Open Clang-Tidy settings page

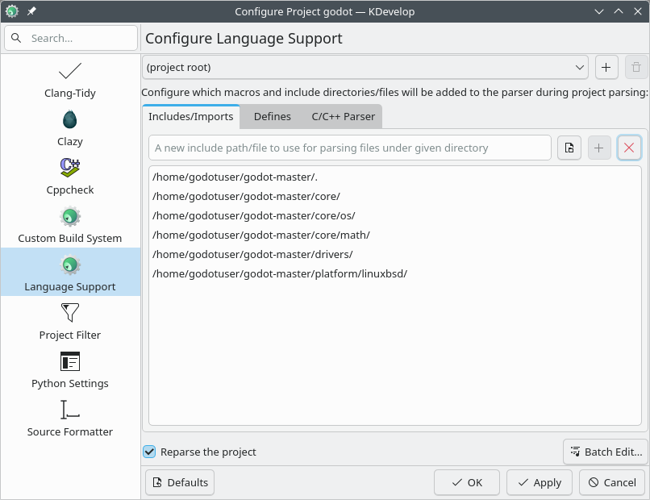pos(70,80)
